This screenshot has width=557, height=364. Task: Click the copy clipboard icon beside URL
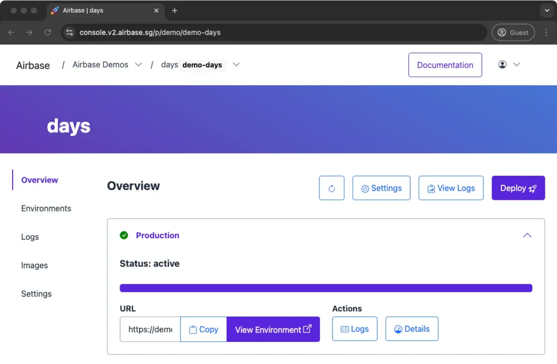pos(193,329)
